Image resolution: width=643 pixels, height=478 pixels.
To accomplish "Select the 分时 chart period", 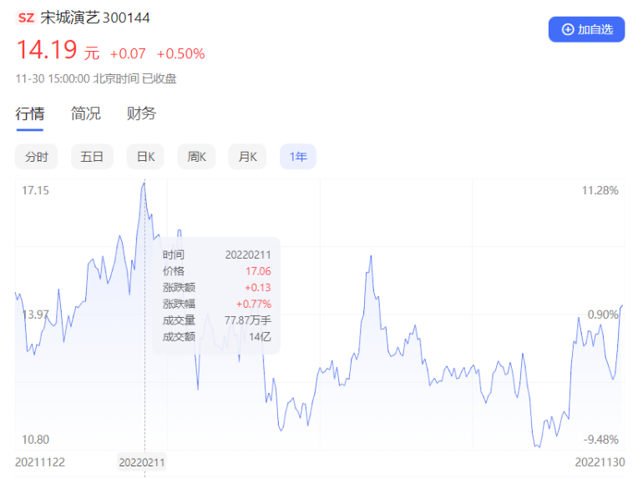I will click(37, 156).
